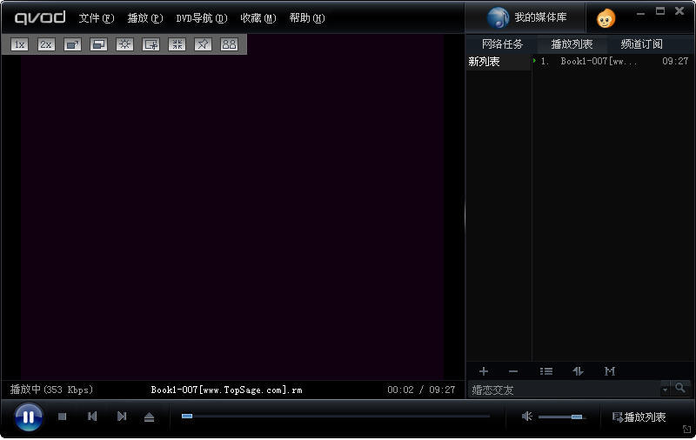Switch to the 播放列表 tab
696x440 pixels.
coord(572,43)
